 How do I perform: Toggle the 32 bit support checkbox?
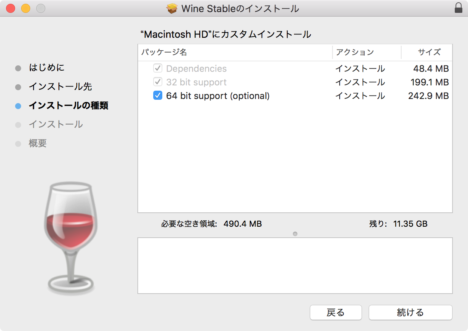coord(157,82)
